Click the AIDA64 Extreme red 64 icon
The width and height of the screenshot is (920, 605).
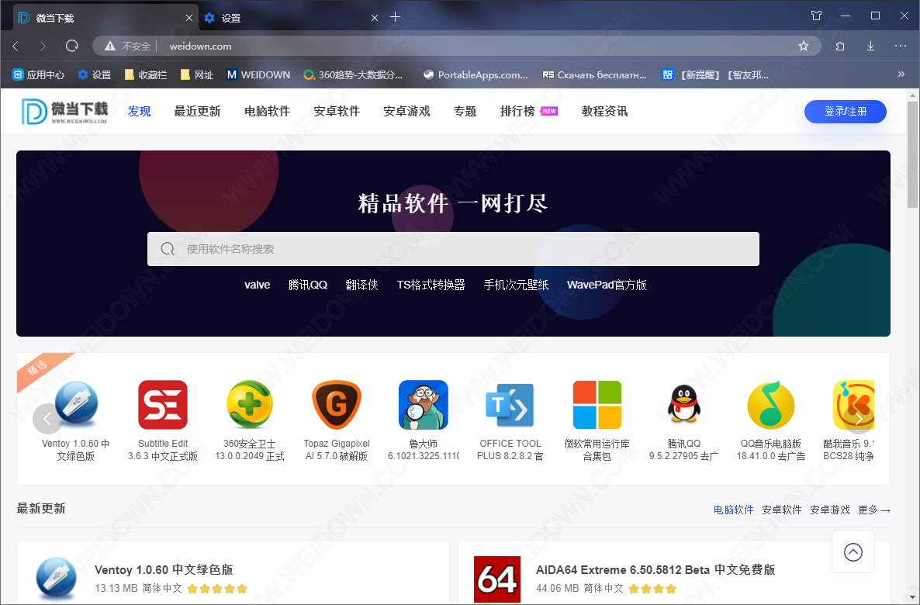pos(497,579)
